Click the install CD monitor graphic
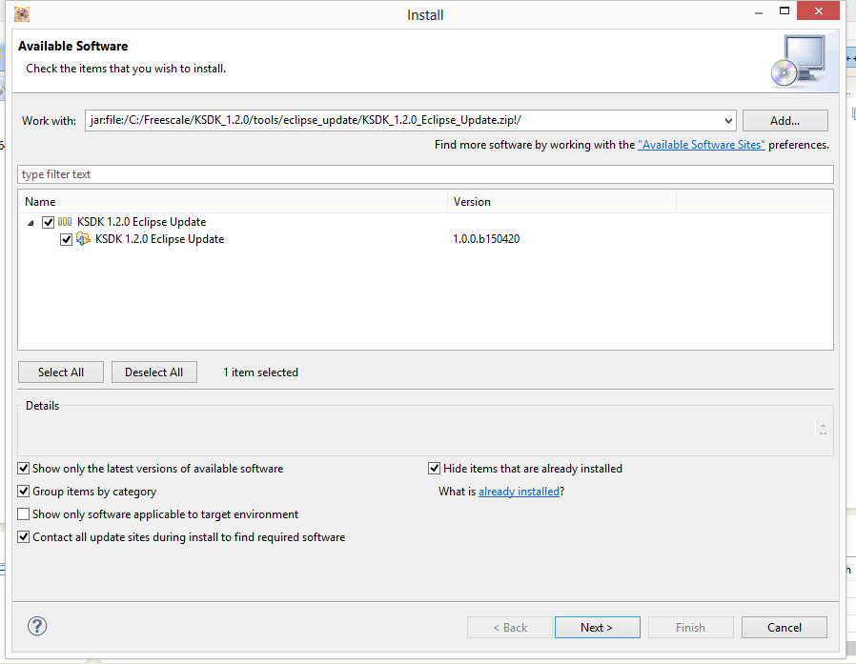The height and width of the screenshot is (664, 856). (799, 60)
